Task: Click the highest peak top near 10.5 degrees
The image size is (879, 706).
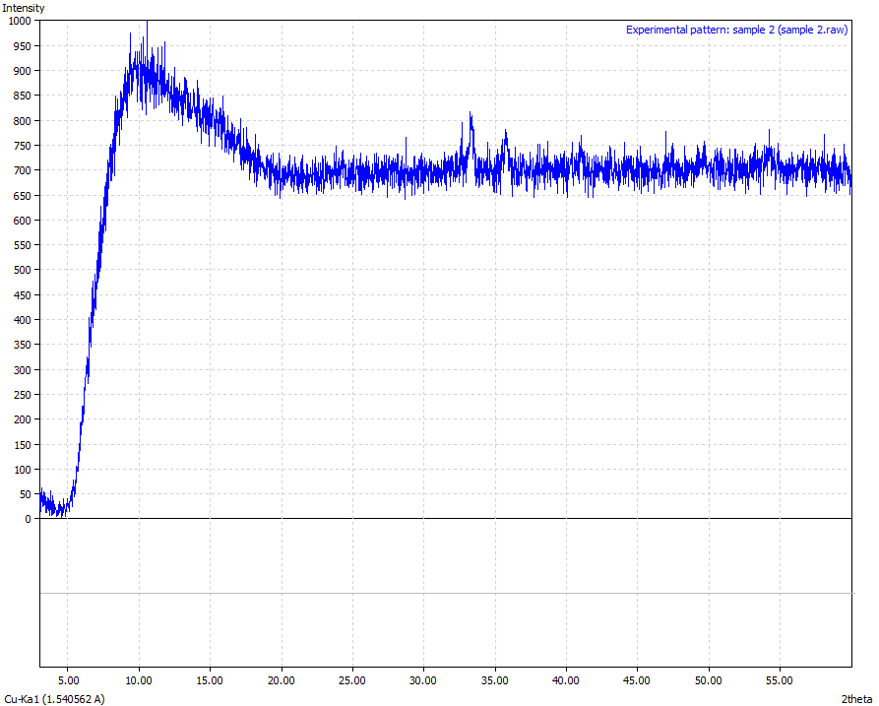Action: pyautogui.click(x=147, y=25)
